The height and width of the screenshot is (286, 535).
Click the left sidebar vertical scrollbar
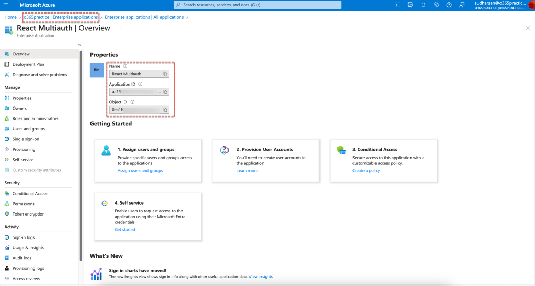(81, 157)
